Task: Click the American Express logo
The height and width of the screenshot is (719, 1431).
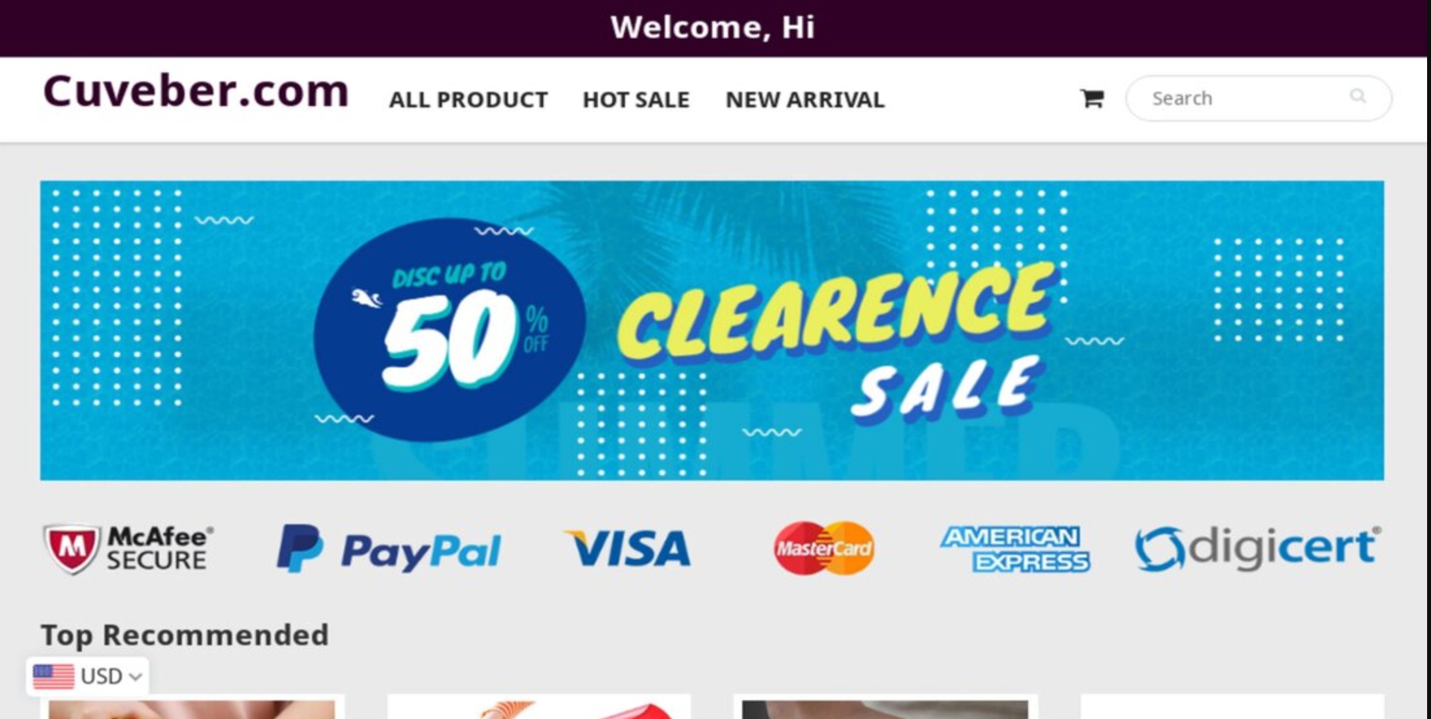Action: click(x=1015, y=549)
